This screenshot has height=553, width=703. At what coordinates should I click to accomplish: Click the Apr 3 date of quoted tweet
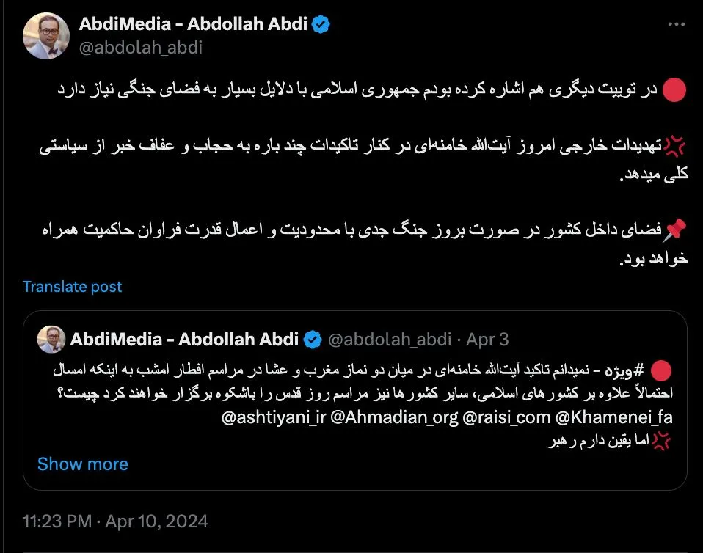coord(487,340)
